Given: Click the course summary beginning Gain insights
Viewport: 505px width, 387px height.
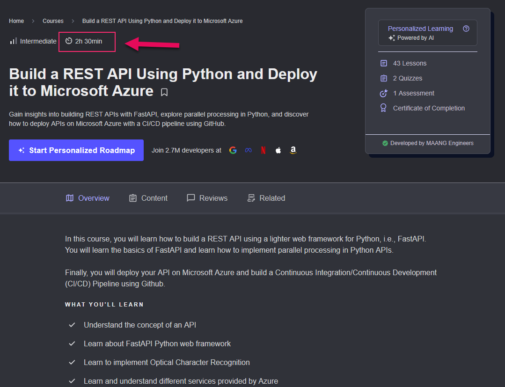Looking at the screenshot, I should coord(159,119).
